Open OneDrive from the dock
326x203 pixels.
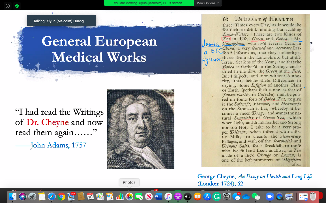pyautogui.click(x=246, y=196)
